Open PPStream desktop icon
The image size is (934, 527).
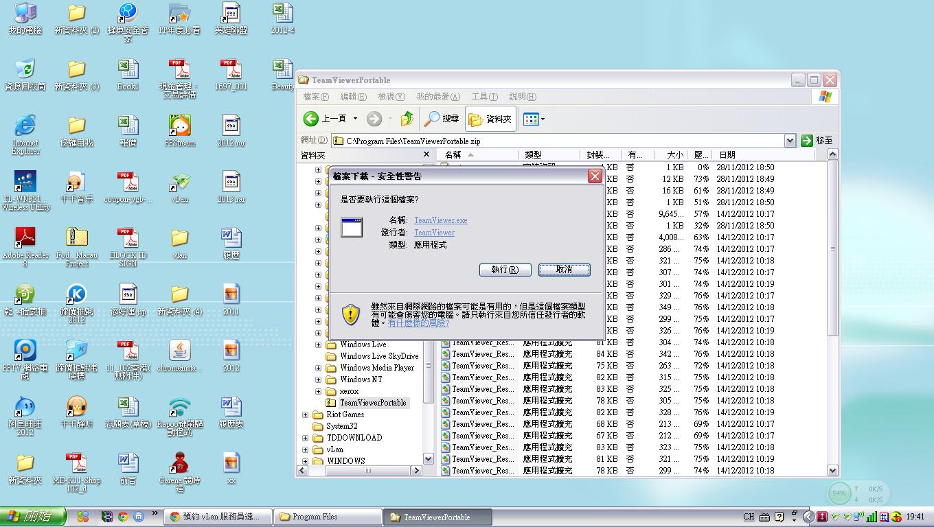tap(179, 126)
